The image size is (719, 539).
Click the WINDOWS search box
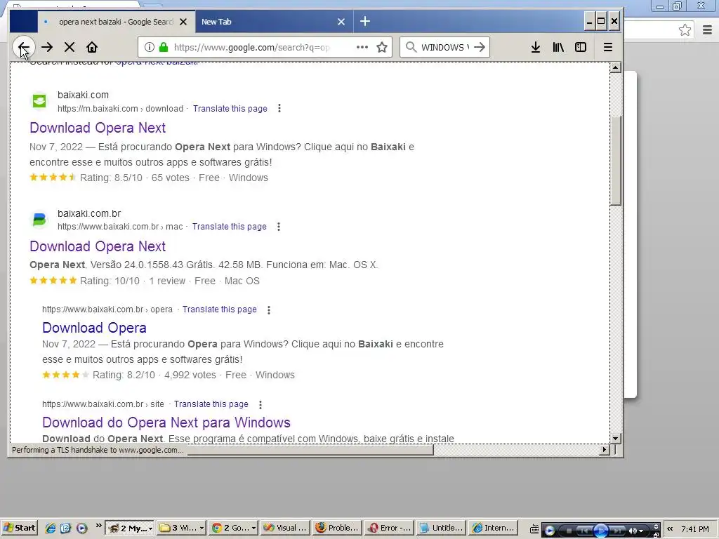click(444, 47)
